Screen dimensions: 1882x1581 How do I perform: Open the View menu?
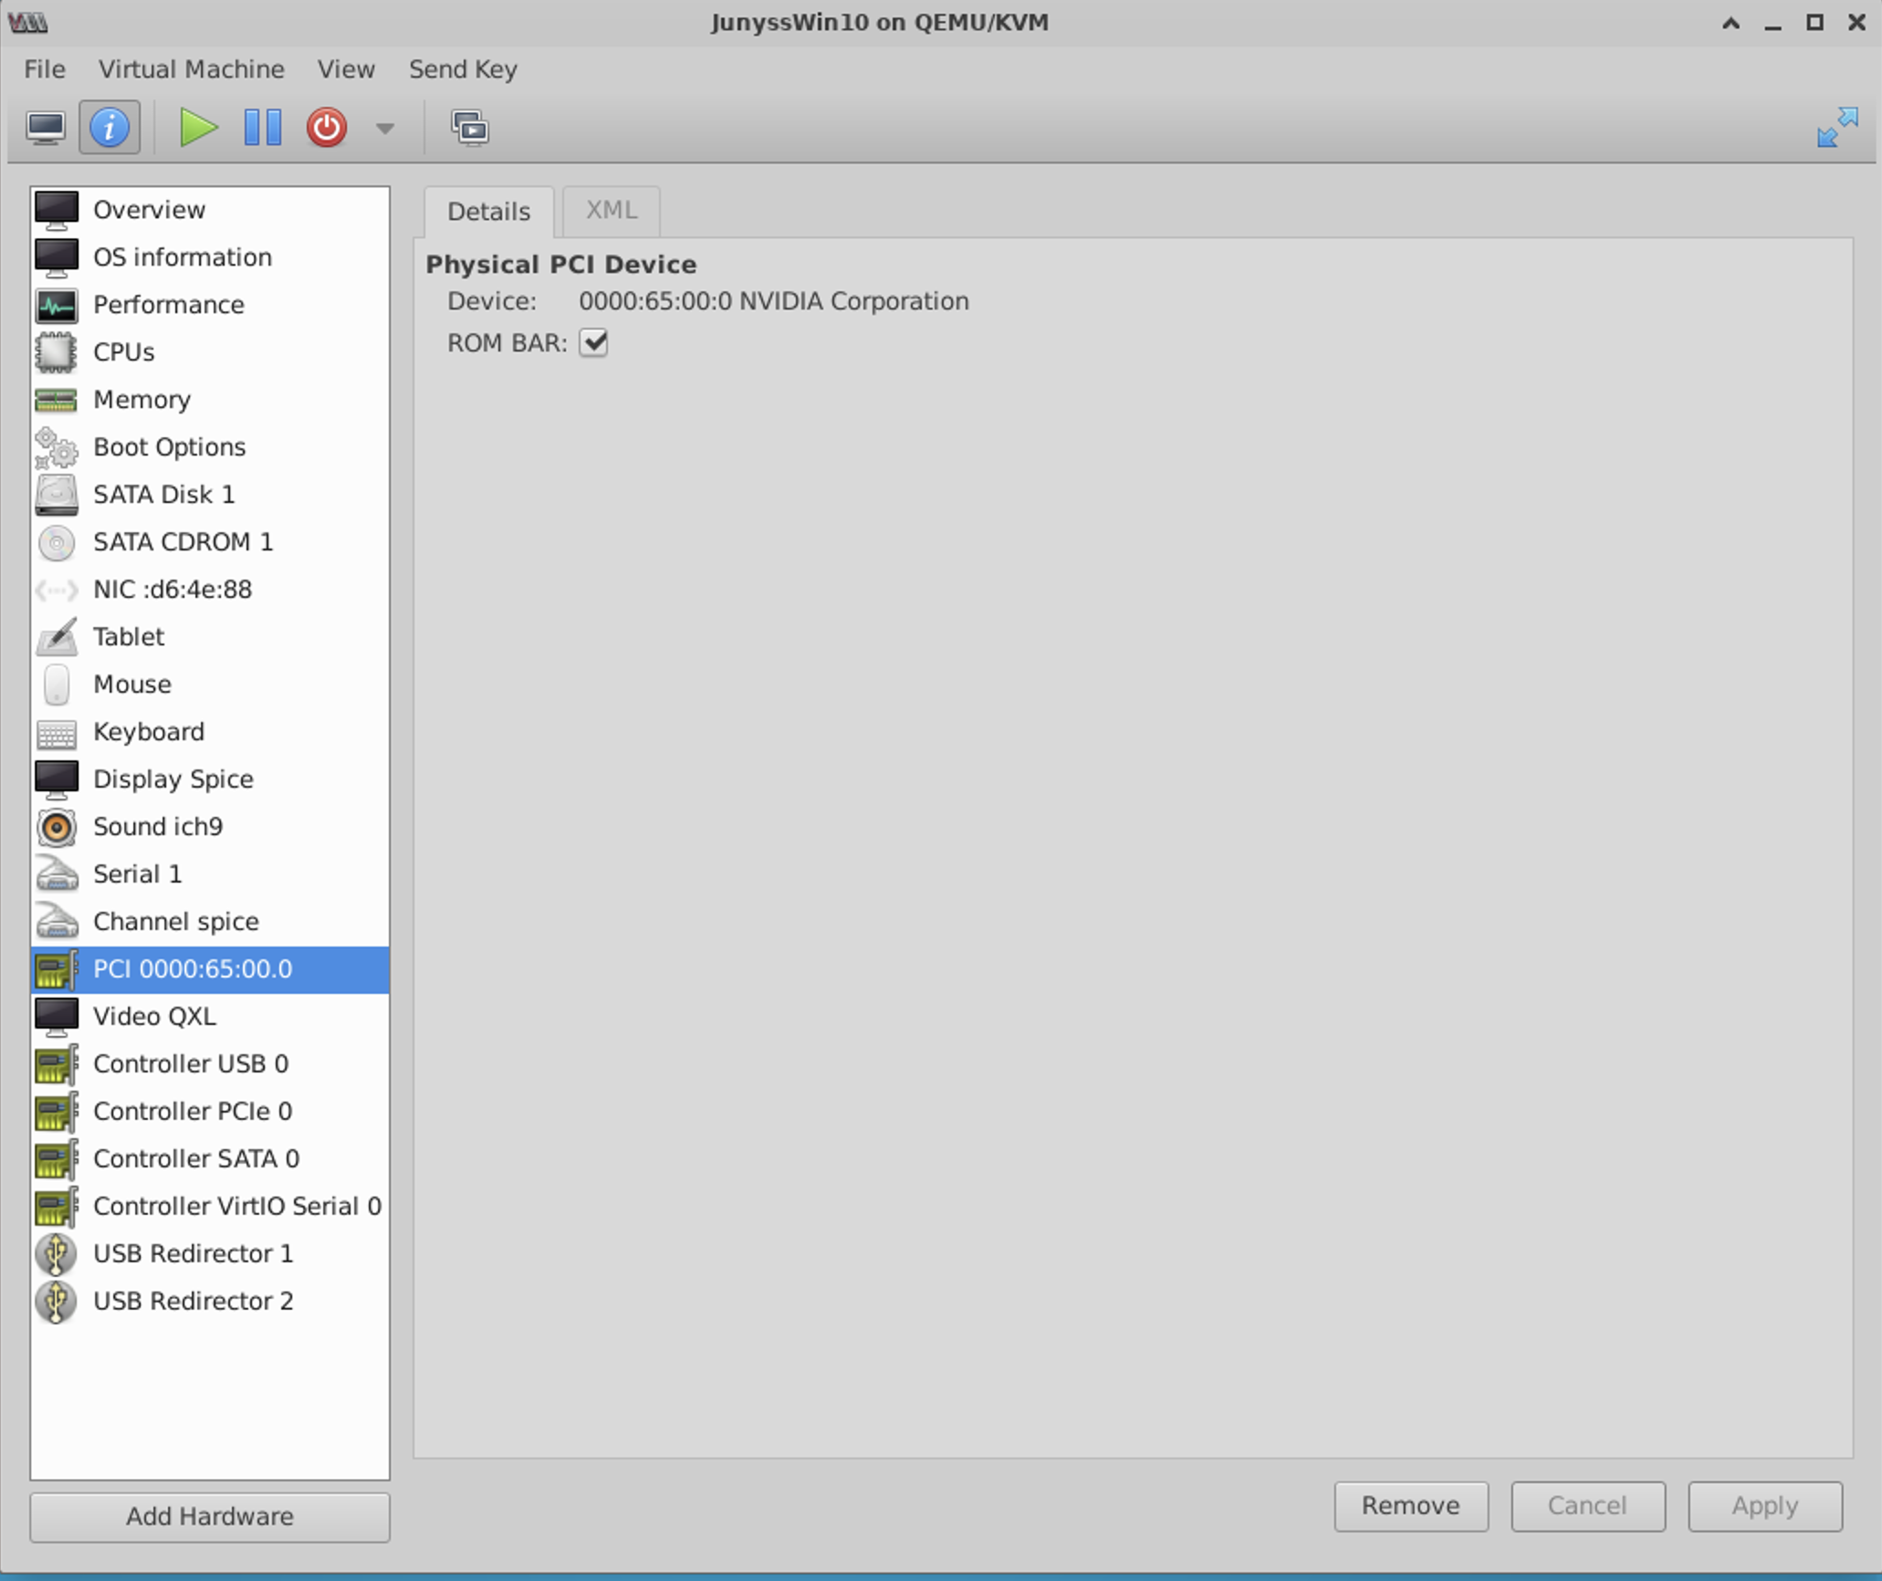(x=346, y=69)
